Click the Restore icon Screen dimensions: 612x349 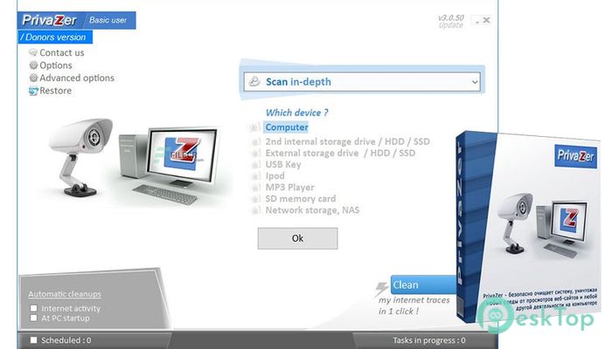pos(33,91)
